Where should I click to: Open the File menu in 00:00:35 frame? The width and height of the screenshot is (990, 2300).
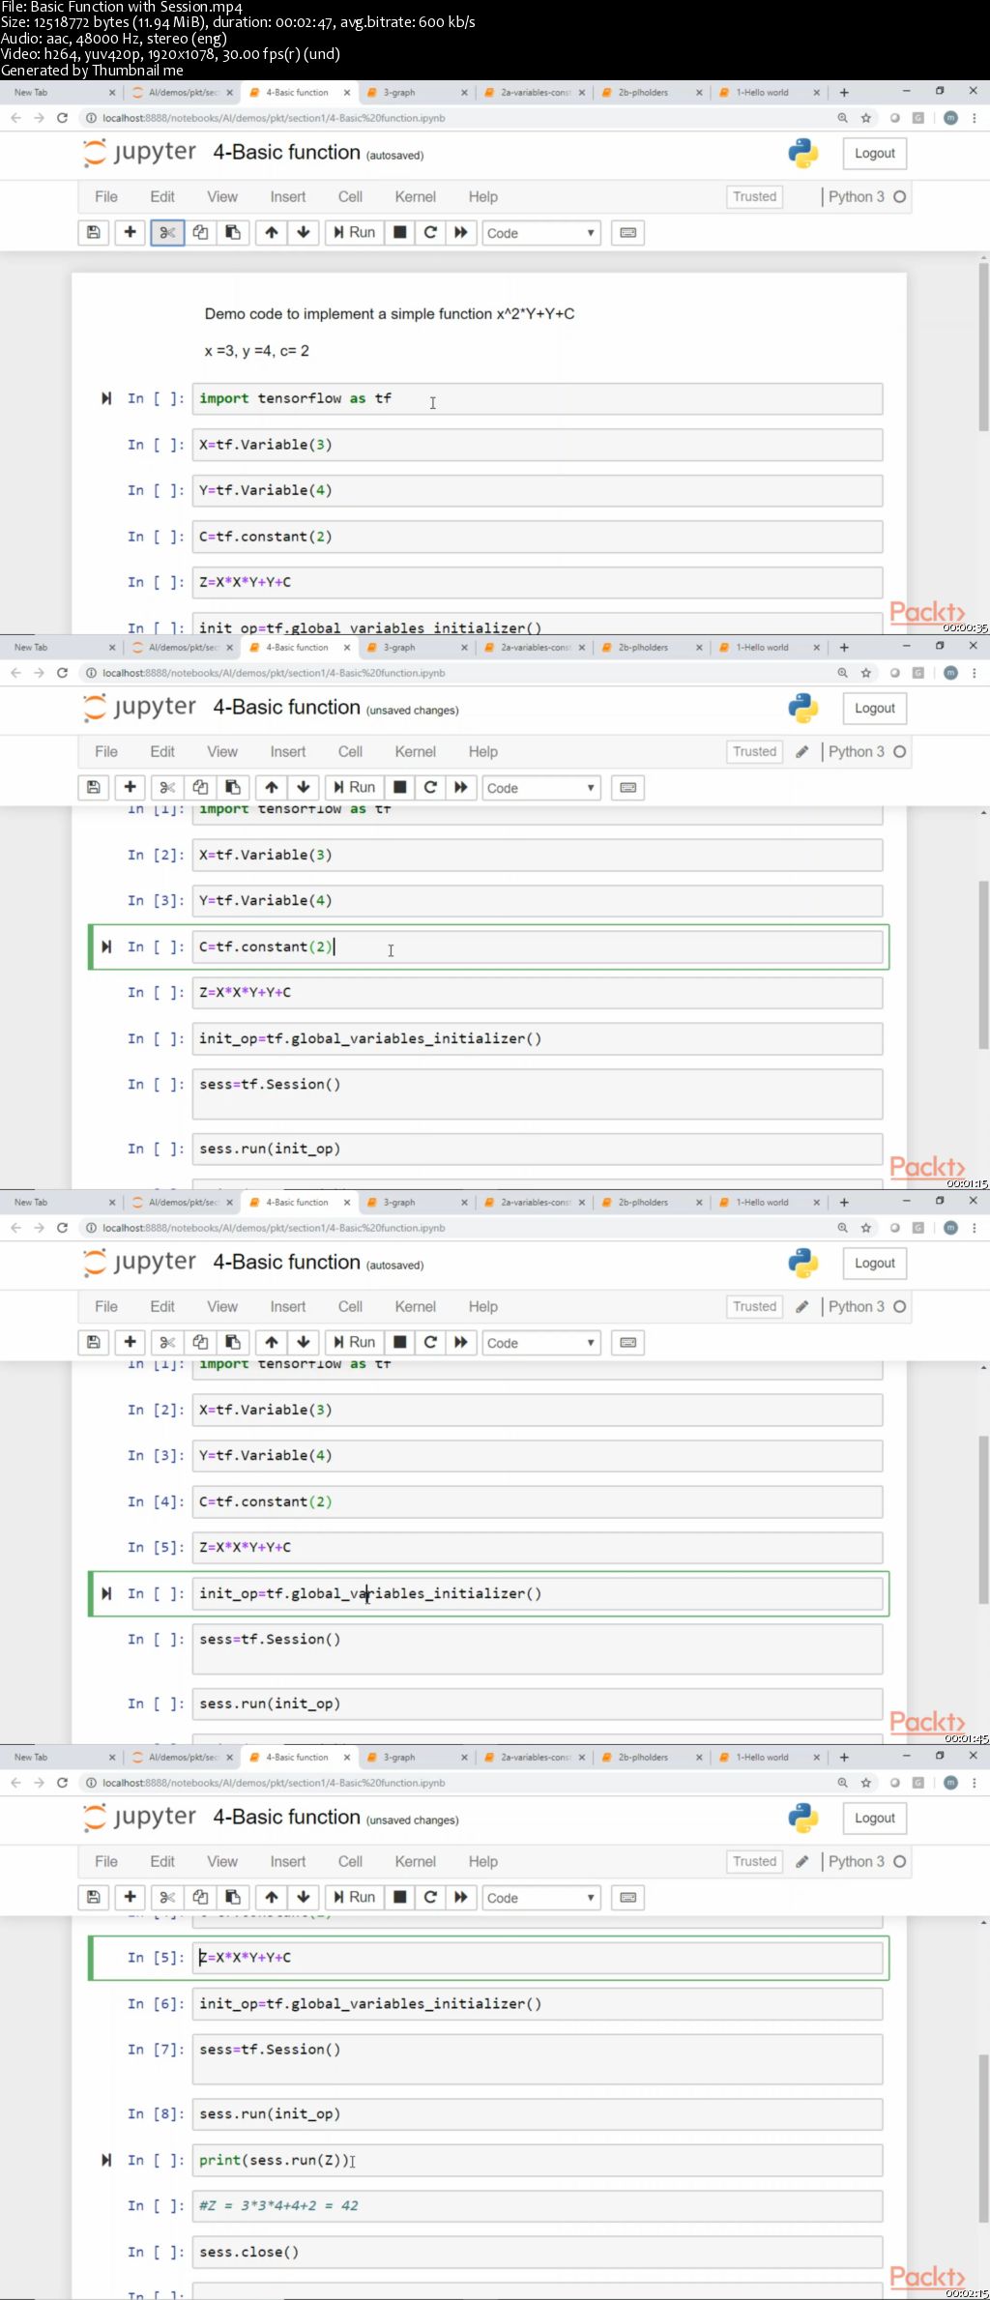click(106, 196)
